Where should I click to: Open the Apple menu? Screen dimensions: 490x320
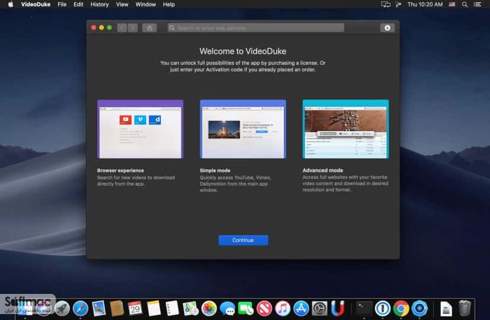click(11, 4)
